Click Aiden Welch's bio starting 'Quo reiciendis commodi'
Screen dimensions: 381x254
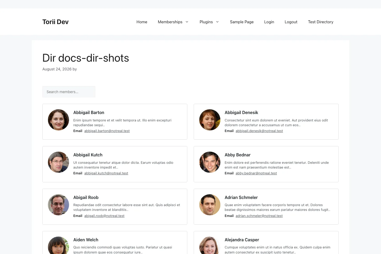[x=123, y=250]
